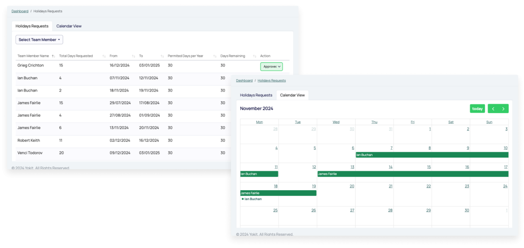Open Holidays Requests tab in the calendar panel
Screen dimensions: 524x248
click(x=256, y=95)
